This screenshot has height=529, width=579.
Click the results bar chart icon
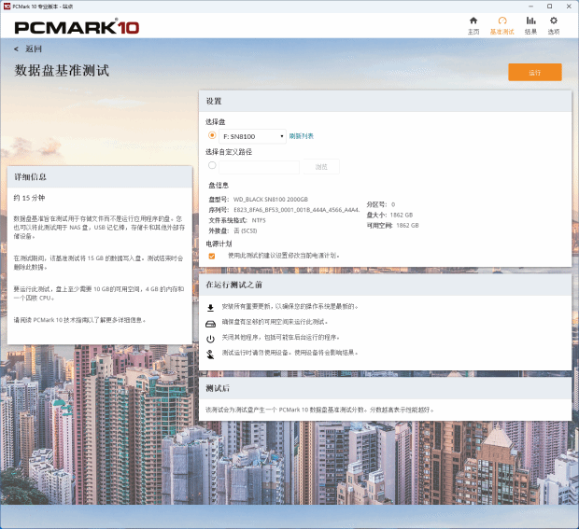(531, 21)
